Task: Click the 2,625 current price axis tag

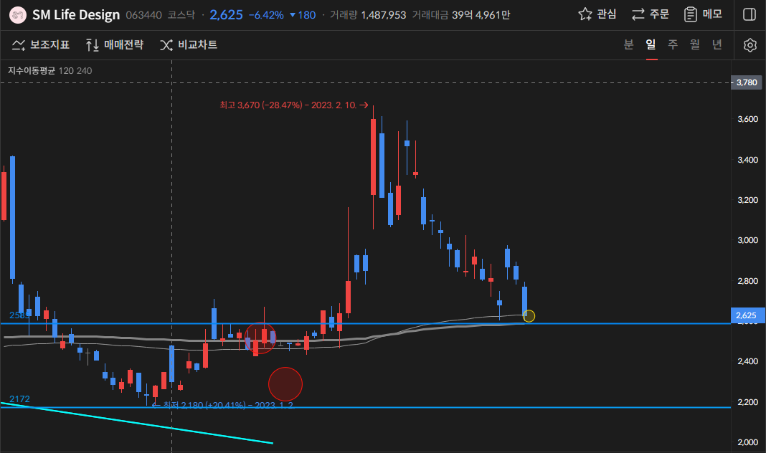Action: [746, 315]
